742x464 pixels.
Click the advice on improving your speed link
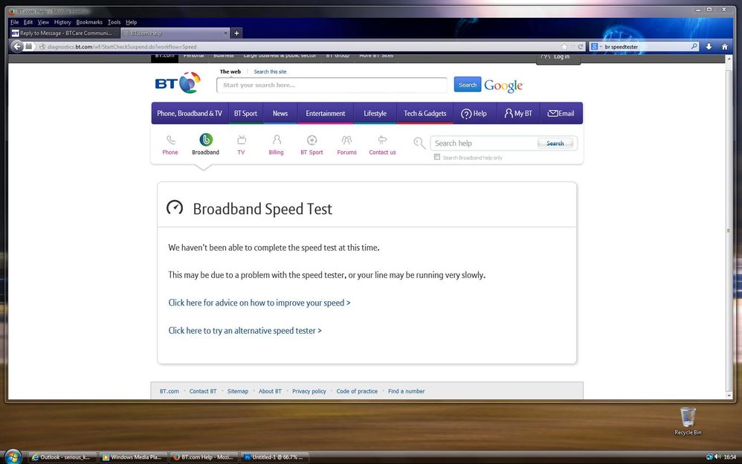coord(259,303)
